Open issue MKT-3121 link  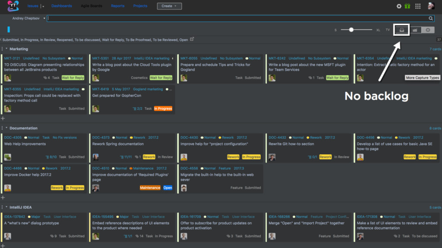click(x=12, y=58)
